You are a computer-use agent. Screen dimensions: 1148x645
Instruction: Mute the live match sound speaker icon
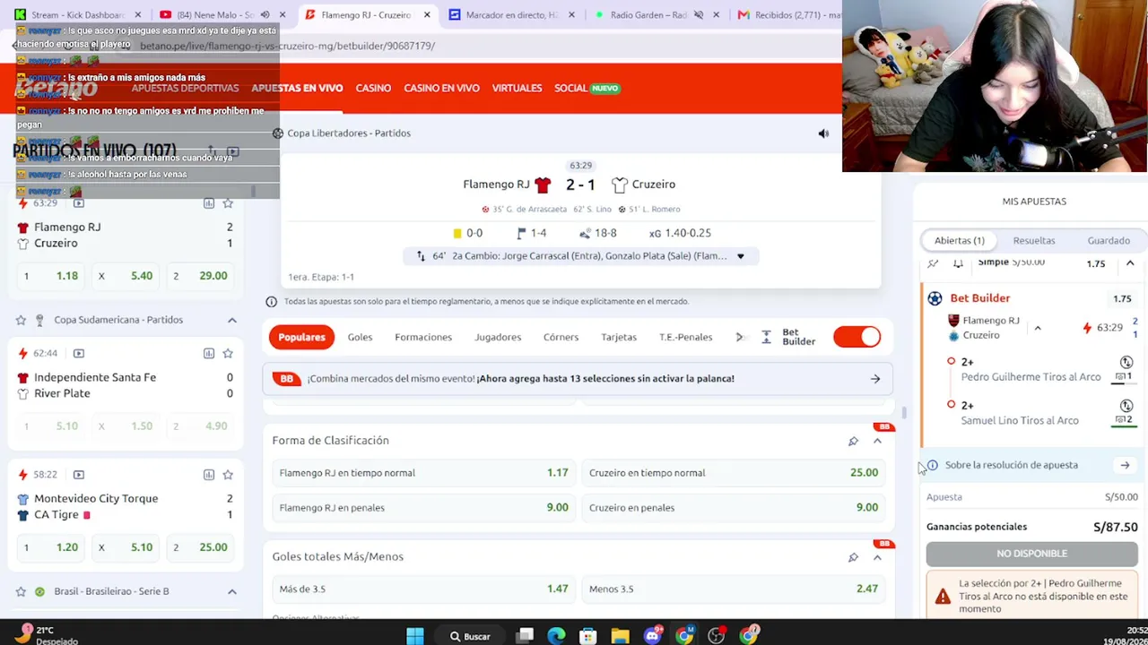point(823,133)
